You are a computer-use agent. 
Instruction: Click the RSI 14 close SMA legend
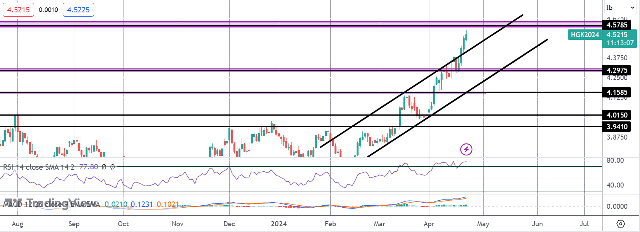point(39,167)
